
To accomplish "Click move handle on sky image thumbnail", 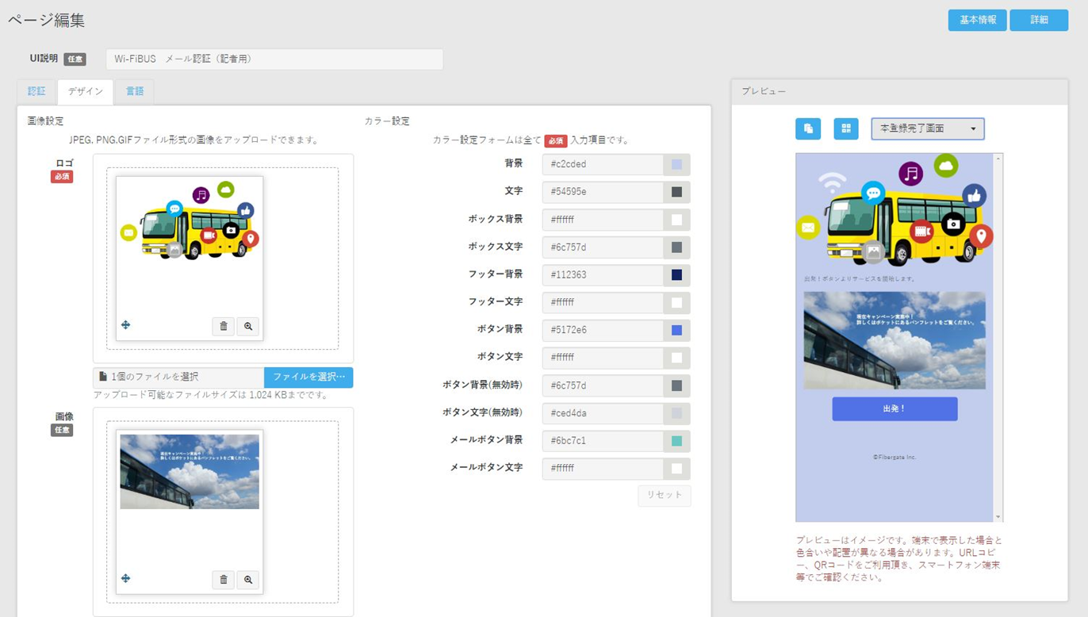I will [125, 579].
